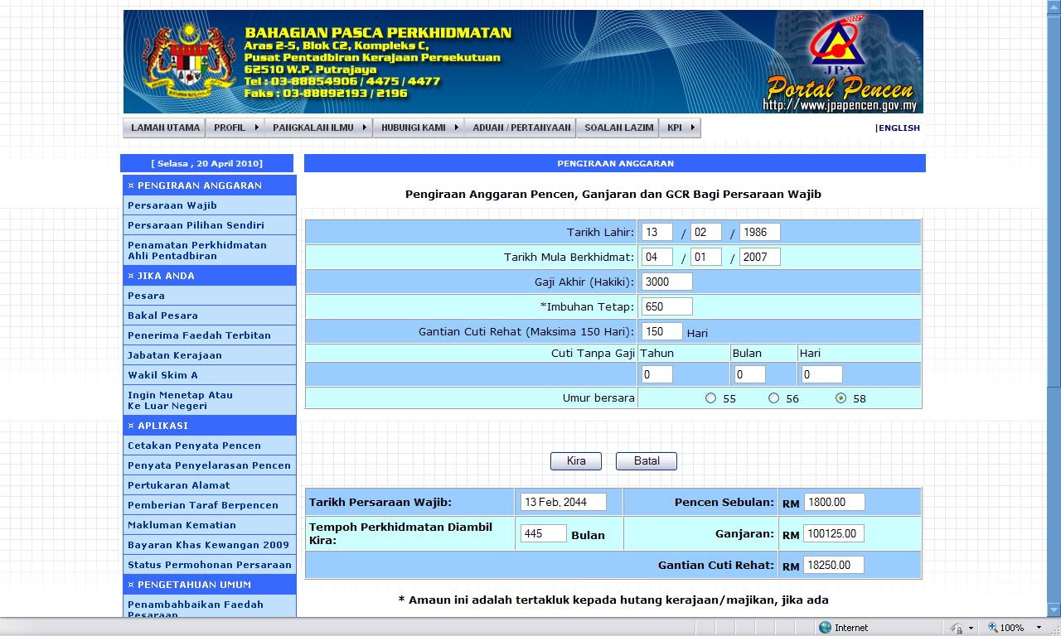Click the vertical scrollbar thumb
Viewport: 1061px width, 636px height.
1054,200
